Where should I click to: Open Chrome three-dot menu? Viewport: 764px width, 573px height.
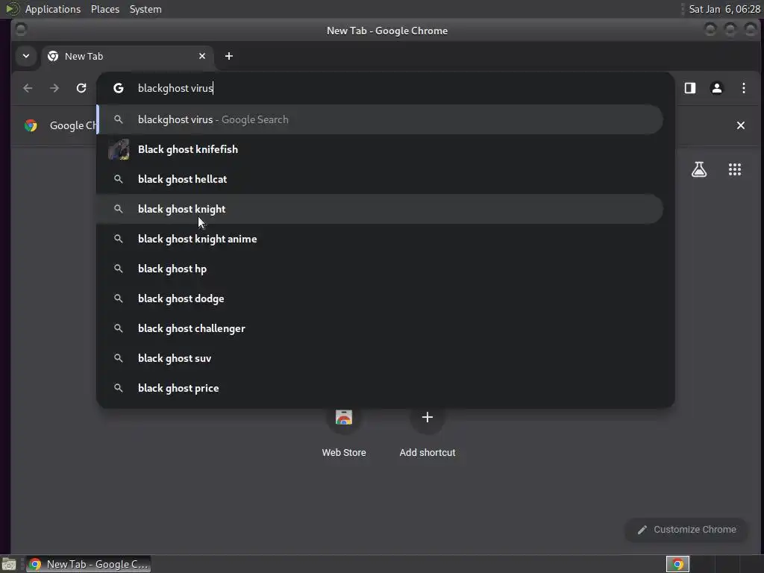tap(744, 88)
